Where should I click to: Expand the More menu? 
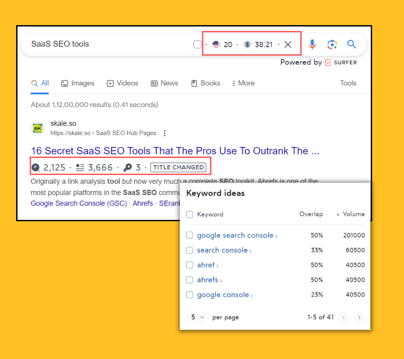pyautogui.click(x=243, y=83)
